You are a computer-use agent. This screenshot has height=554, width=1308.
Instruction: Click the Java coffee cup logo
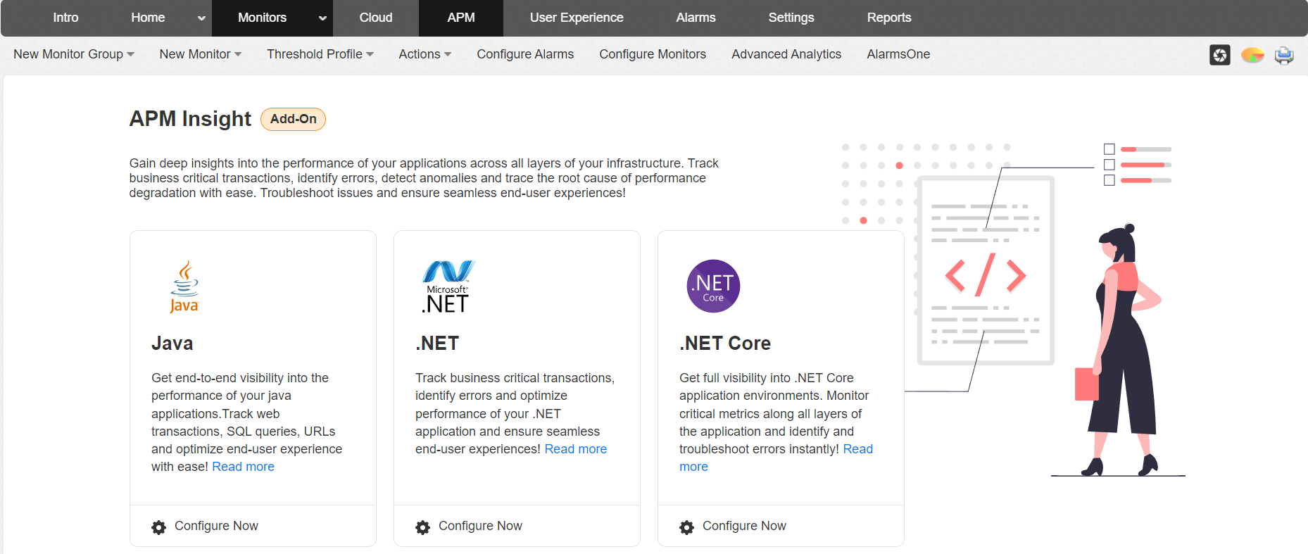pos(184,286)
